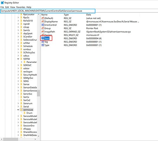
Task: Click the SDRSVC folder icon
Action: point(21,65)
